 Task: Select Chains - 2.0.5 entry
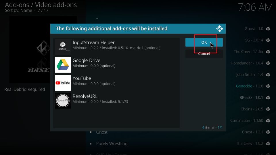[x=252, y=109]
